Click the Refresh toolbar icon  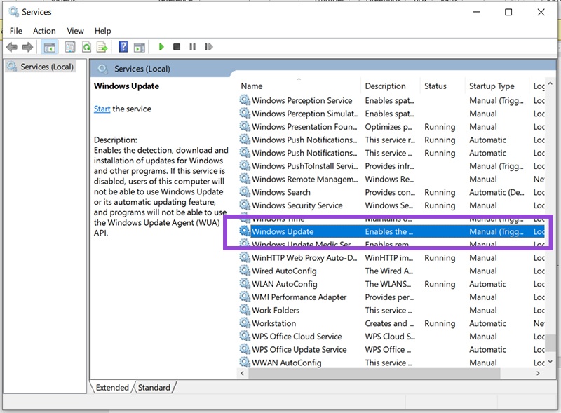[86, 47]
